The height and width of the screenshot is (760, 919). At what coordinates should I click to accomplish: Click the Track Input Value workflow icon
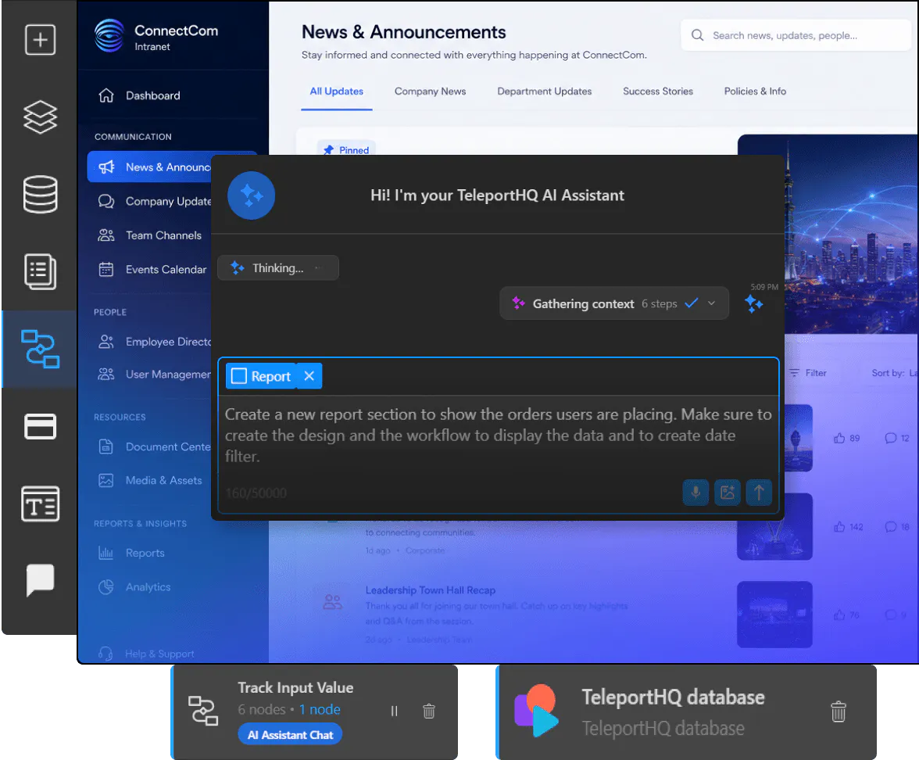pos(203,710)
